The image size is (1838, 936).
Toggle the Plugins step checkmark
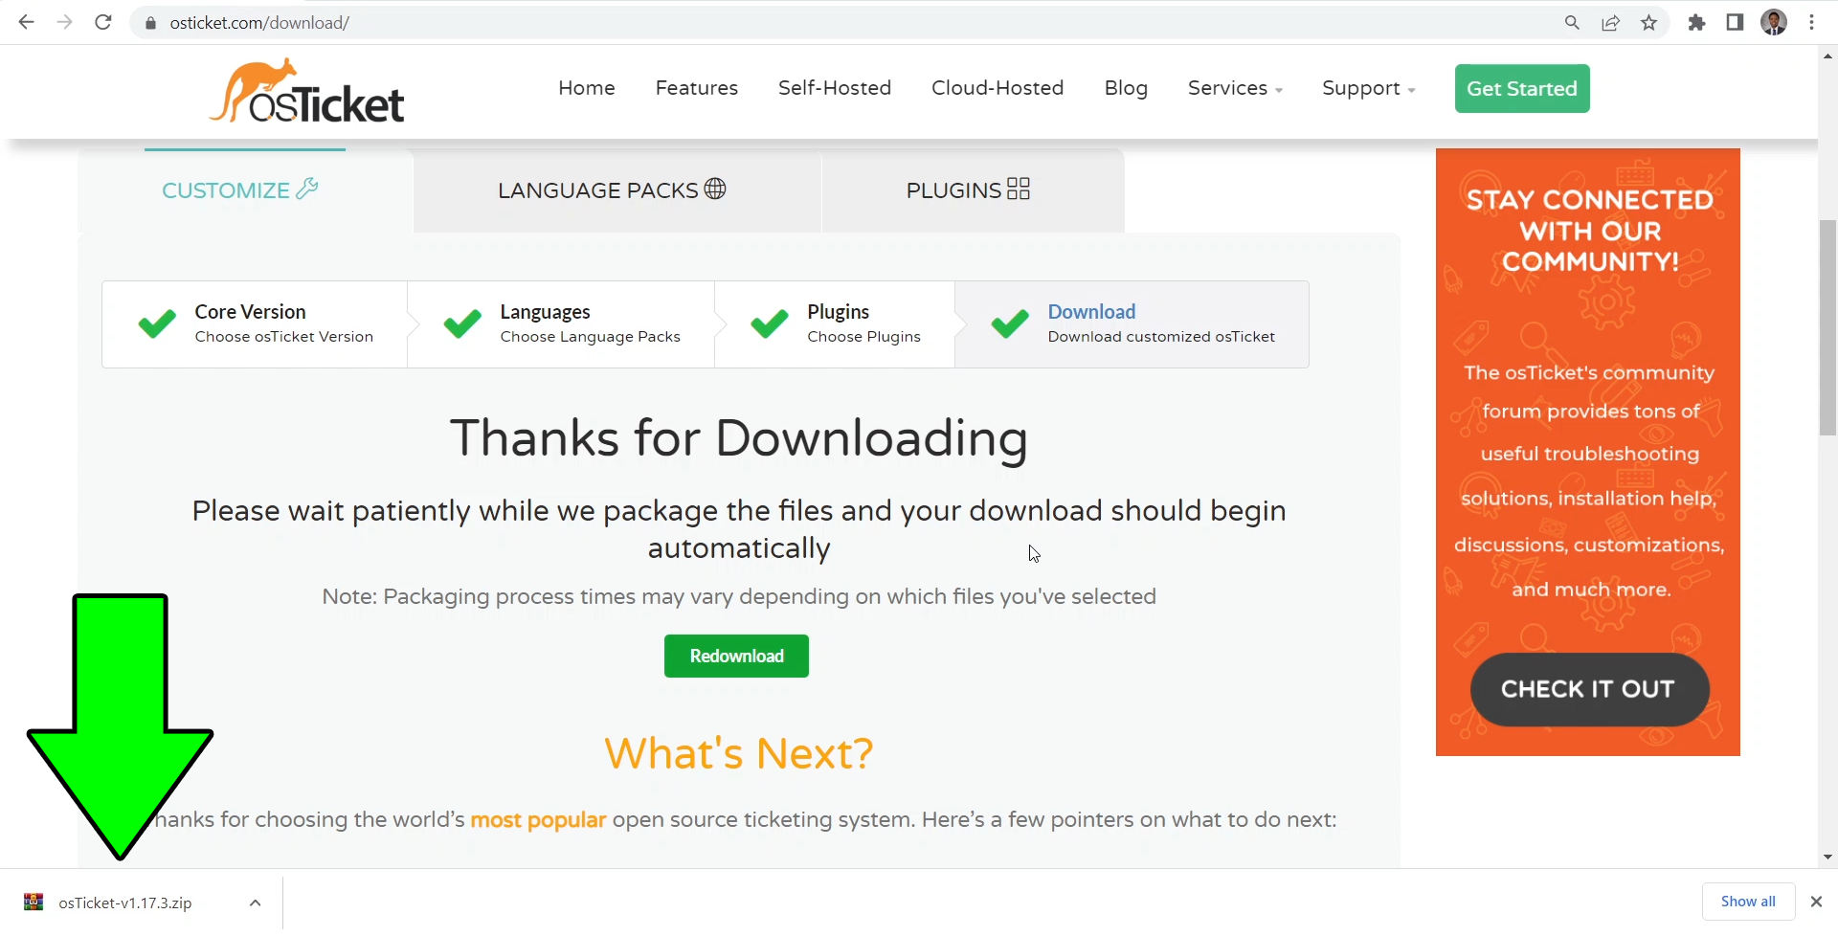tap(769, 323)
